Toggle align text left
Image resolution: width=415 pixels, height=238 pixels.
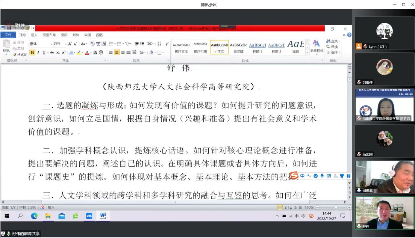tap(111, 52)
